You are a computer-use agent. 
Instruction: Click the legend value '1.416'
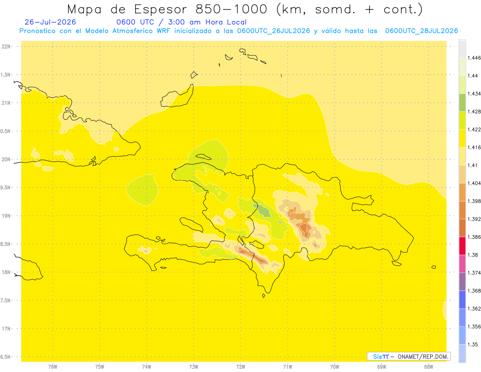click(474, 147)
